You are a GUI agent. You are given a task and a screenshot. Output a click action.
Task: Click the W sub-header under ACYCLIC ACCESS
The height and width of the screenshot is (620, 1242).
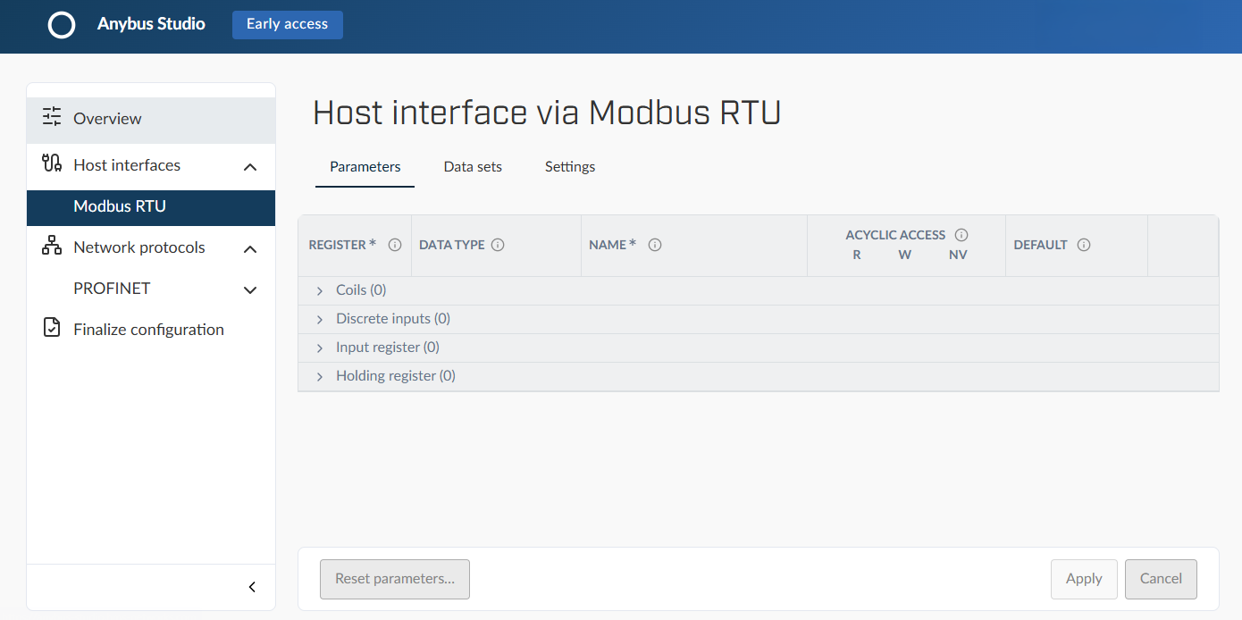(x=905, y=255)
